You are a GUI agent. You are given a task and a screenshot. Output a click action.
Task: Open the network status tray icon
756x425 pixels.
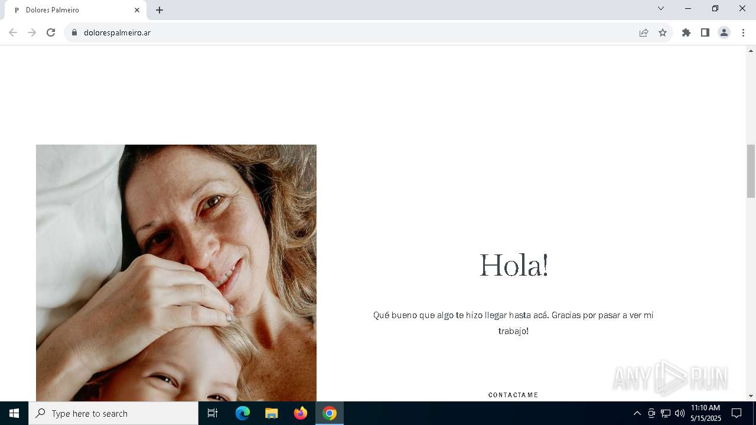(x=666, y=413)
